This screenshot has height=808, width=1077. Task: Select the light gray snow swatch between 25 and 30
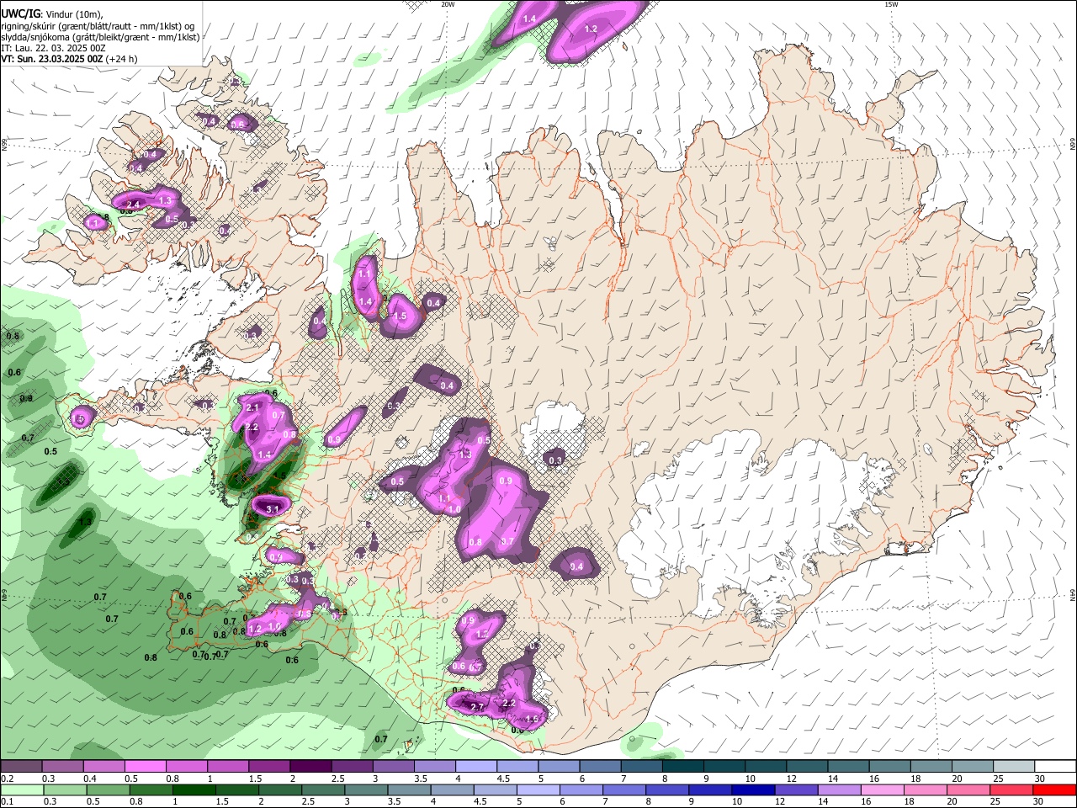click(x=1014, y=767)
